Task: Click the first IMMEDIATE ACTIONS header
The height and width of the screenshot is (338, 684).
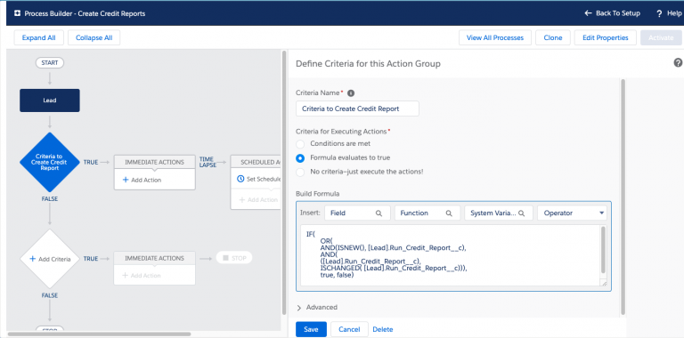Action: coord(154,162)
